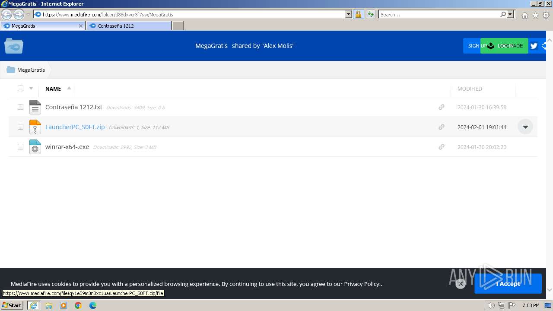The height and width of the screenshot is (311, 553).
Task: Click MegaGratis breadcrumb link
Action: pyautogui.click(x=31, y=70)
